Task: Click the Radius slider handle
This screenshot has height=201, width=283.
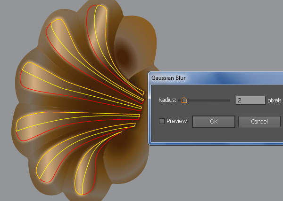Action: (184, 100)
